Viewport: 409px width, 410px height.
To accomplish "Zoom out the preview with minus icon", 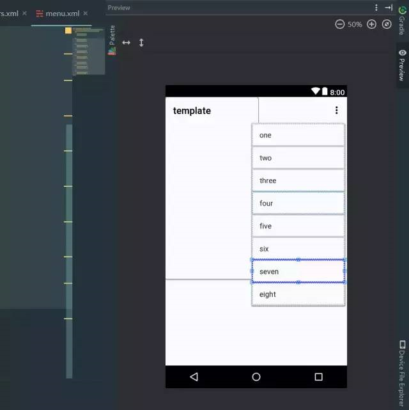I will 340,24.
